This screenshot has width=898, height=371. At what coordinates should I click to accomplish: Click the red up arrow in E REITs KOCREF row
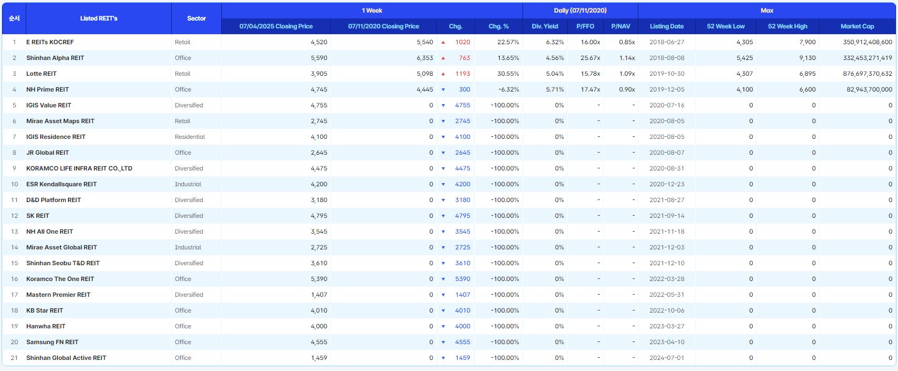click(x=443, y=42)
